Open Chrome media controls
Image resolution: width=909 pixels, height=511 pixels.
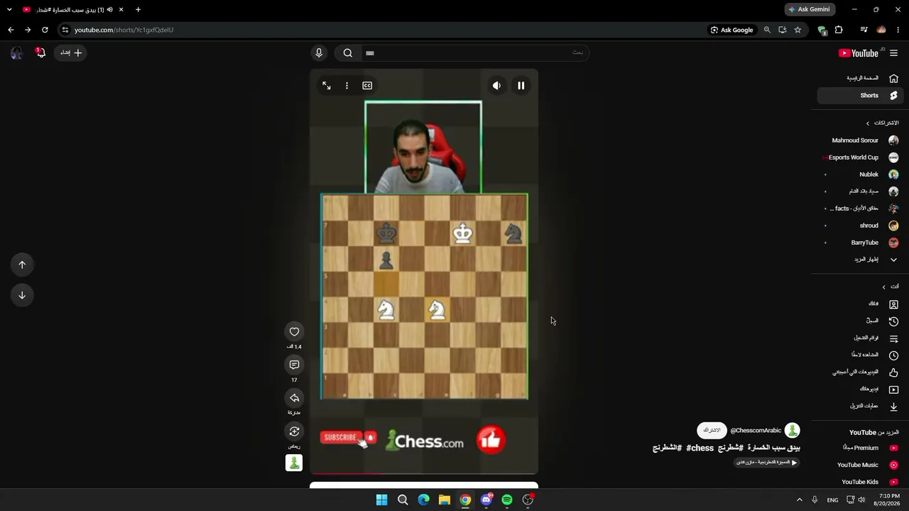coord(864,30)
